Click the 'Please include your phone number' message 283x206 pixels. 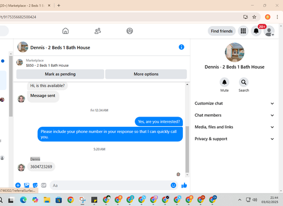[x=110, y=134]
